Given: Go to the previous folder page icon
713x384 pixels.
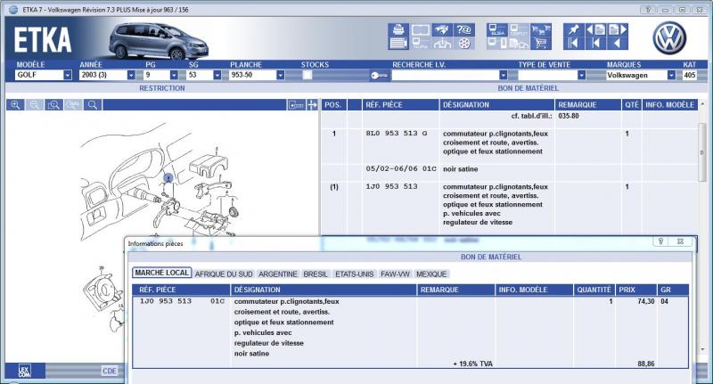Looking at the screenshot, I should (595, 30).
